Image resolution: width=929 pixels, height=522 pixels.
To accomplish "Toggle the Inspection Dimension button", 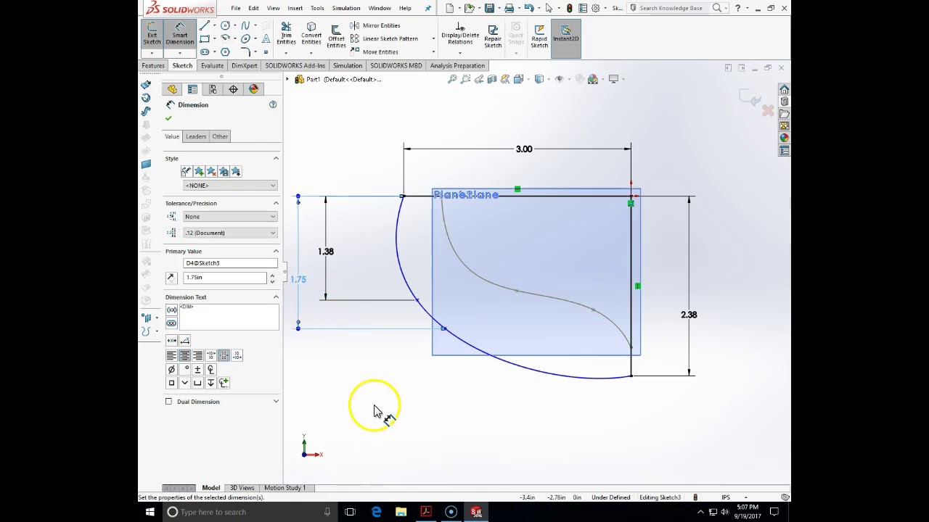I will click(x=171, y=323).
